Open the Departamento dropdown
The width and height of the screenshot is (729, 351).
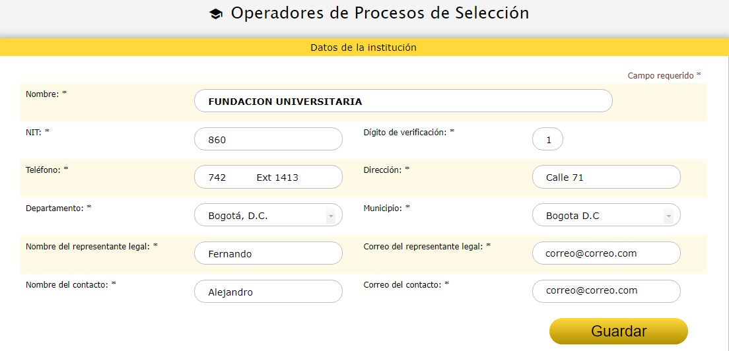(x=267, y=216)
